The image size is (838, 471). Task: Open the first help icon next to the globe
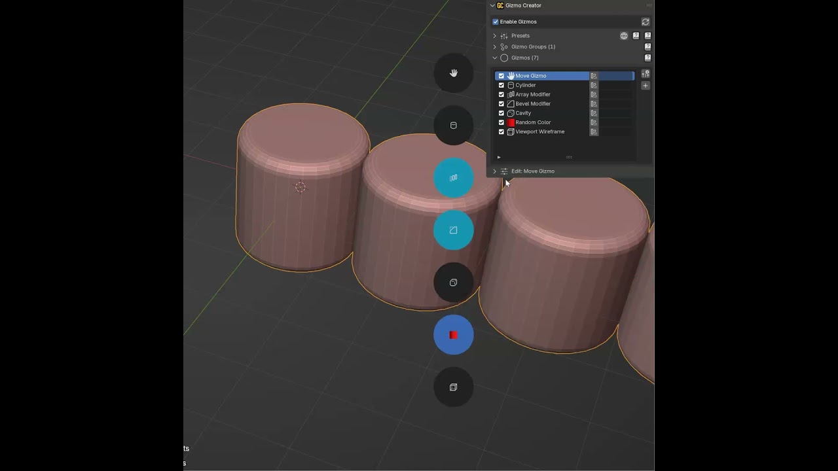tap(636, 36)
